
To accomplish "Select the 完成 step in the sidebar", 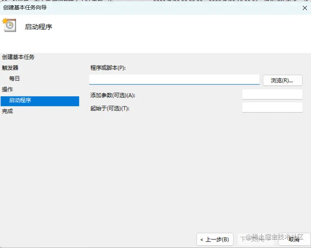I will click(8, 111).
